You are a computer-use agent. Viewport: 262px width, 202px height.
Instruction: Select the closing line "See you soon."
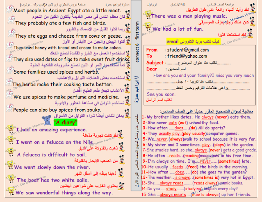161,94
